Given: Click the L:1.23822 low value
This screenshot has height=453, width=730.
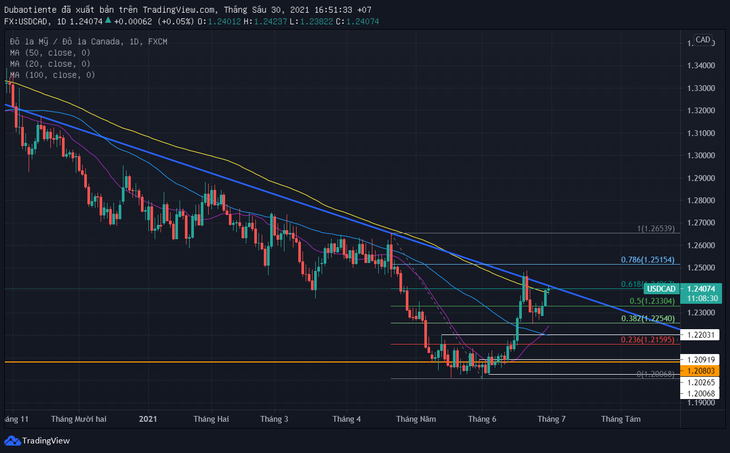Looking at the screenshot, I should pos(311,21).
